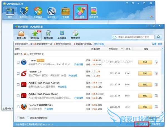This screenshot has width=167, height=128.
Task: Open 首页 tab in QQ电脑管家 main window
Action: 10,13
